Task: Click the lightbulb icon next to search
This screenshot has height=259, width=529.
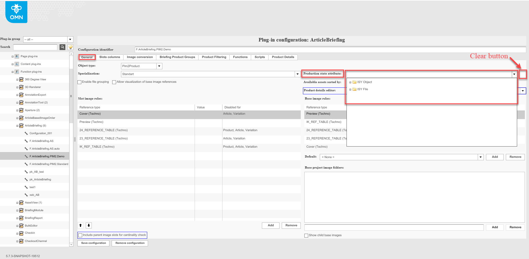Action: point(70,47)
